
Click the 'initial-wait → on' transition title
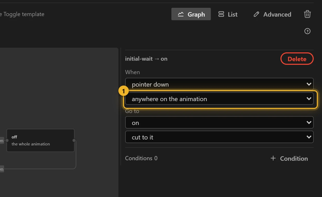pyautogui.click(x=146, y=59)
